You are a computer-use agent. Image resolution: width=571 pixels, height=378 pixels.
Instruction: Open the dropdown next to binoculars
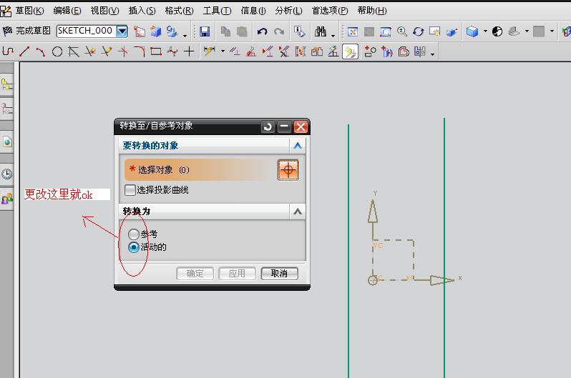coord(333,35)
